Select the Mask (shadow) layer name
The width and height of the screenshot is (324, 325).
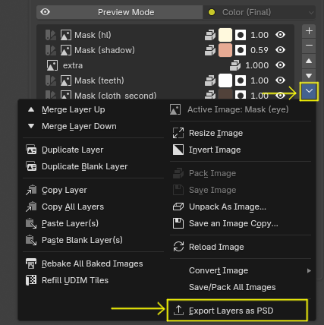(105, 50)
